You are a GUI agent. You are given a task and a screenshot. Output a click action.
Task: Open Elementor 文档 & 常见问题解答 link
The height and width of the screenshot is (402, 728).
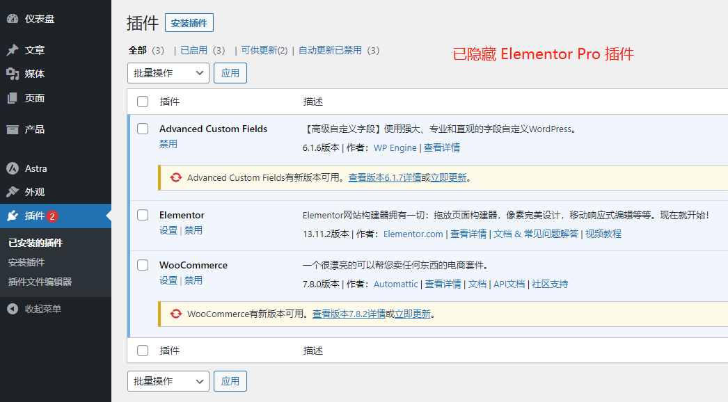pyautogui.click(x=536, y=234)
